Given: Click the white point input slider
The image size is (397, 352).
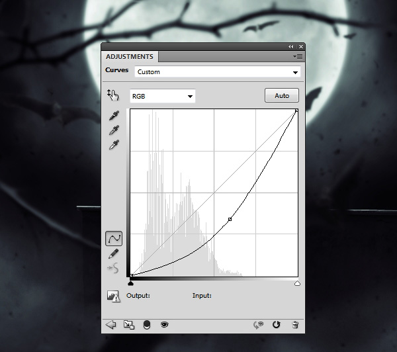Looking at the screenshot, I should tap(298, 283).
